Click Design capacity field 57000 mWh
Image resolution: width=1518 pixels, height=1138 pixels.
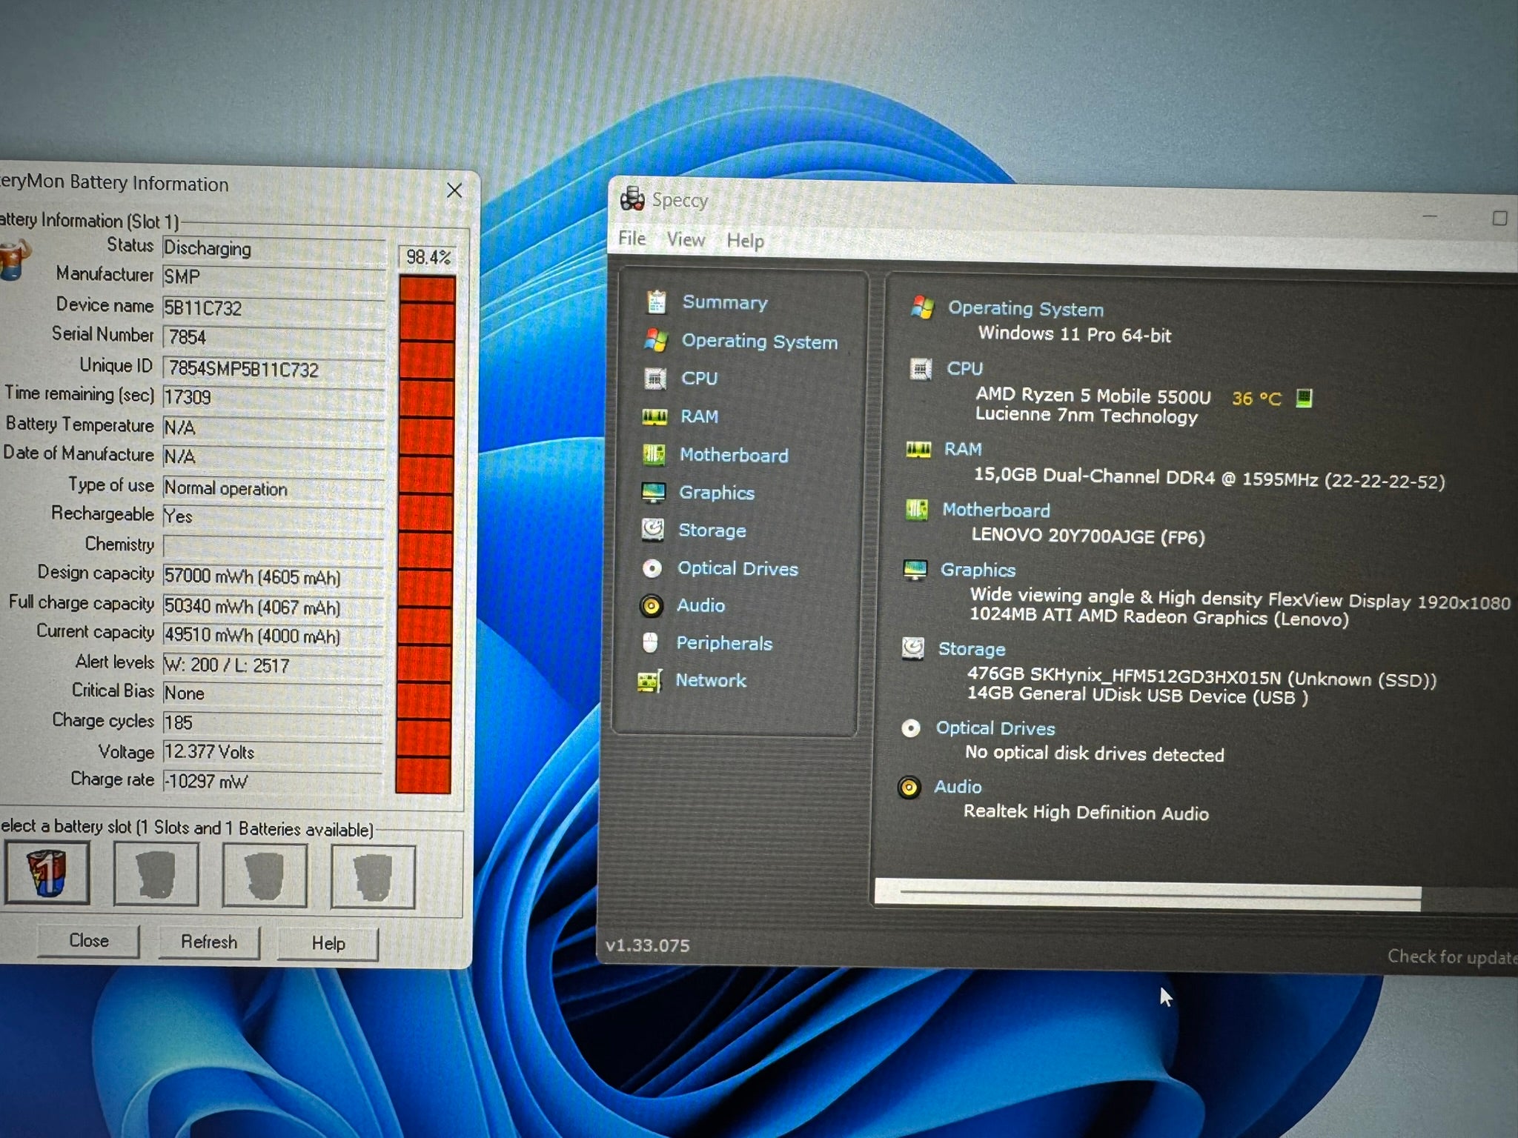pos(273,576)
